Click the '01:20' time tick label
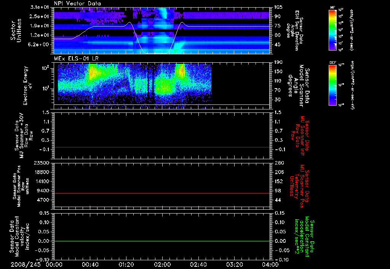390x269 pixels. click(126, 264)
